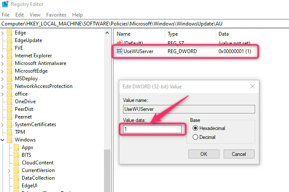Select the Hexadecimal base option

coord(195,128)
